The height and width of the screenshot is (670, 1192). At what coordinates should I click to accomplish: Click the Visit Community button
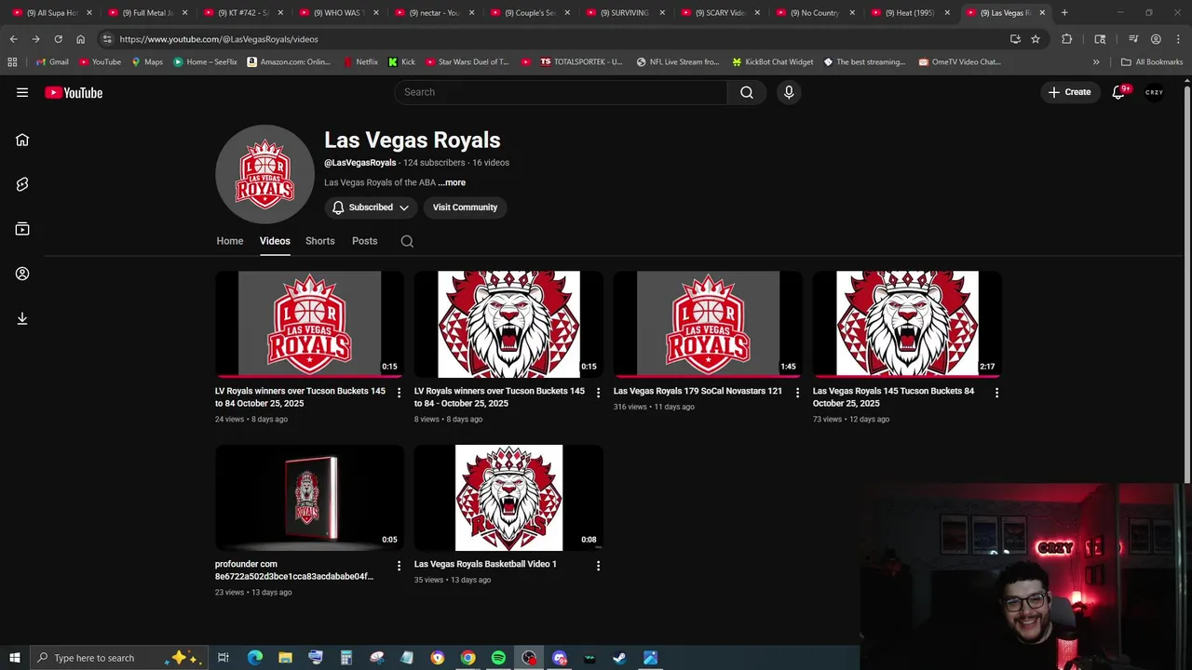click(x=465, y=208)
